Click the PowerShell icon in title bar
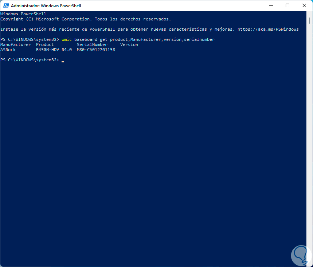The width and height of the screenshot is (313, 267). (x=6, y=5)
